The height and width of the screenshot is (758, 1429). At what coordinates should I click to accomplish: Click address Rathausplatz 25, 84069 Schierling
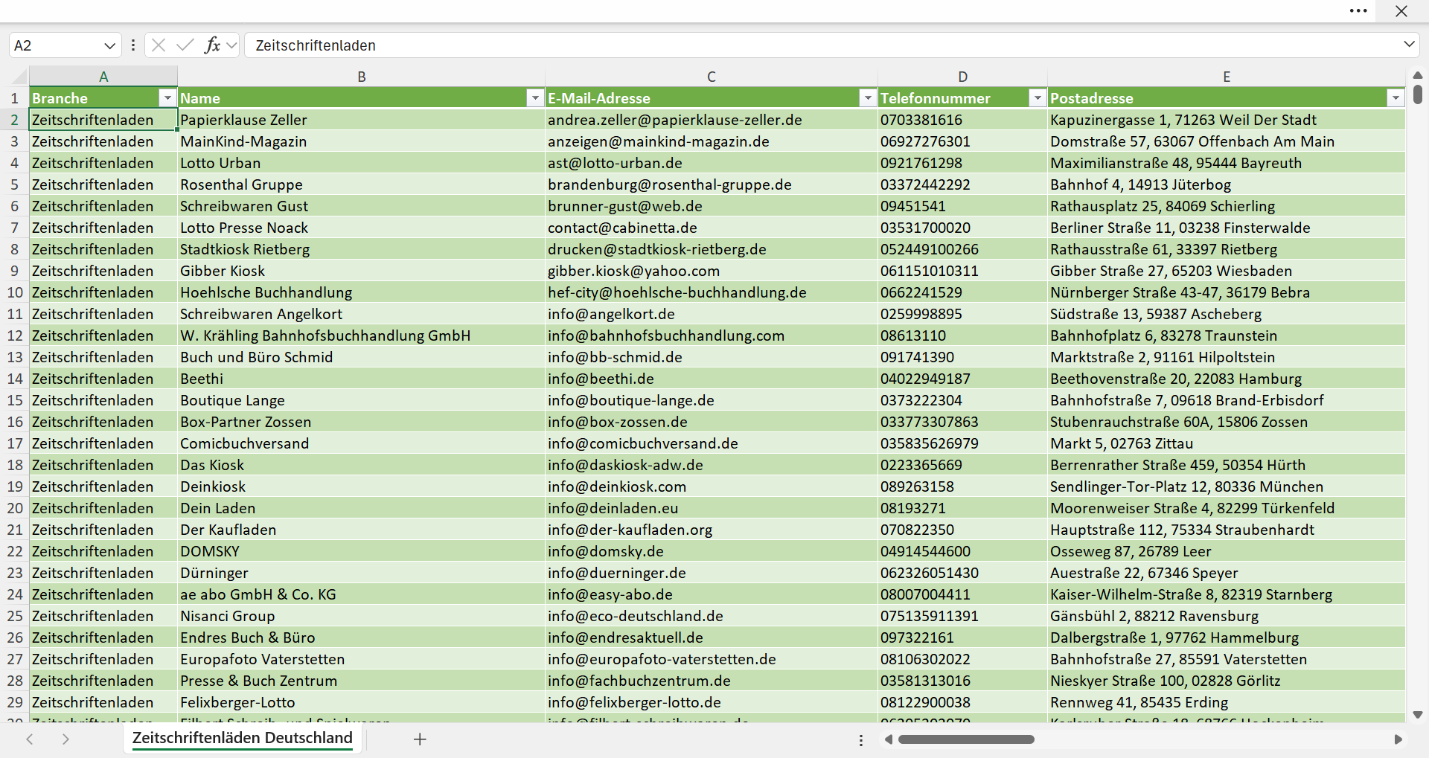[x=1227, y=206]
